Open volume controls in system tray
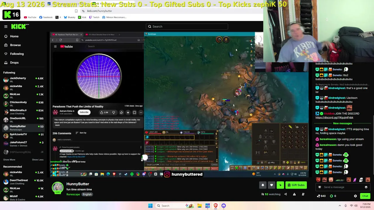The height and width of the screenshot is (210, 374). (356, 206)
